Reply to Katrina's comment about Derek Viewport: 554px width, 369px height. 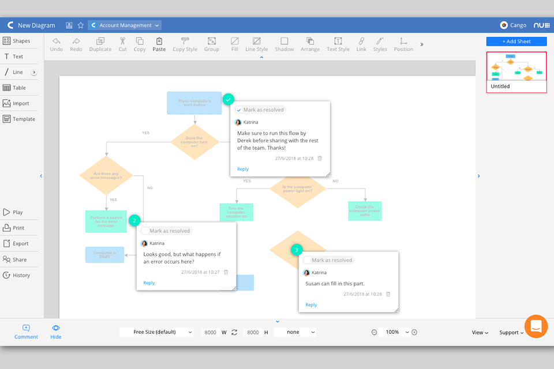point(242,169)
